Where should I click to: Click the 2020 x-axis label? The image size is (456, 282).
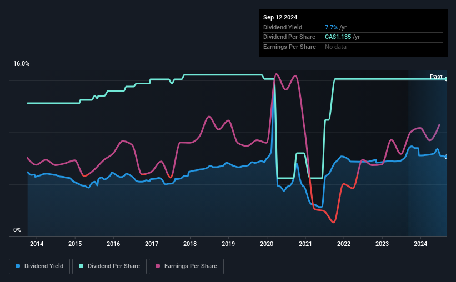[x=267, y=244]
